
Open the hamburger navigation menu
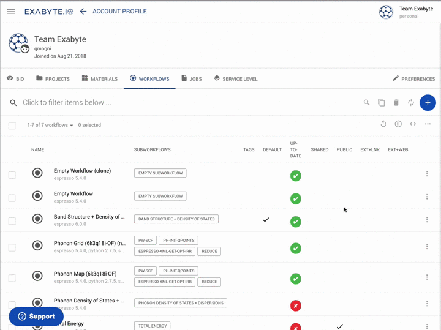click(11, 12)
